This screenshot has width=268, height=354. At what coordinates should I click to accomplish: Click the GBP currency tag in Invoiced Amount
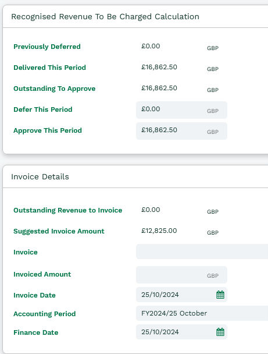point(213,275)
